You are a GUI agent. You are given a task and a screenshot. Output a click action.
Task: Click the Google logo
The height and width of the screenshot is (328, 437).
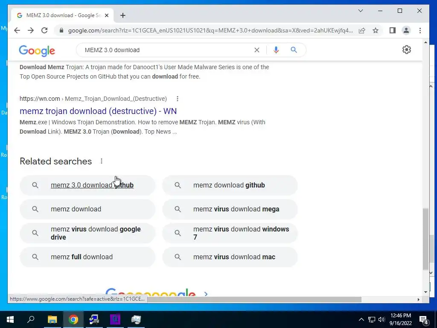tap(37, 50)
